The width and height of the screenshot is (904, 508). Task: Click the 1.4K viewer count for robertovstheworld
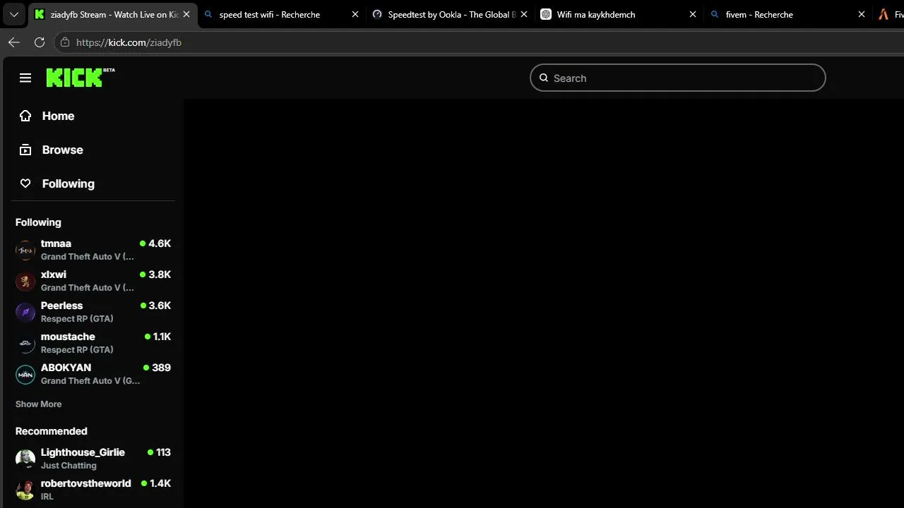pos(160,483)
